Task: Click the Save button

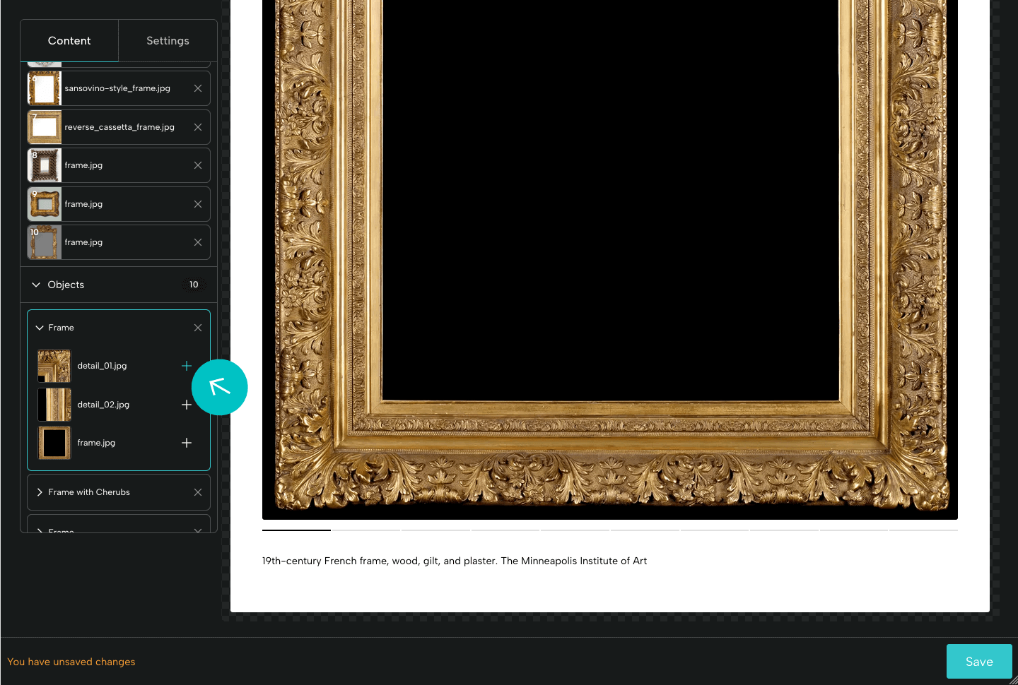Action: [979, 661]
